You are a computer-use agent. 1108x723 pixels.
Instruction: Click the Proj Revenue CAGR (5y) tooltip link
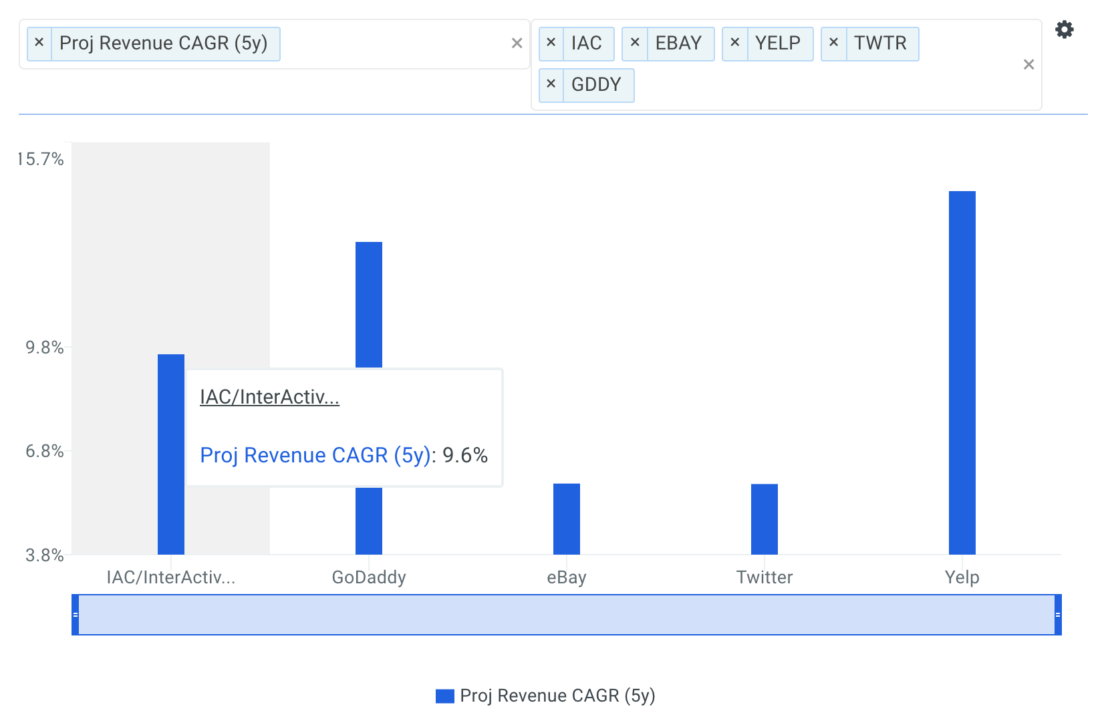(315, 455)
